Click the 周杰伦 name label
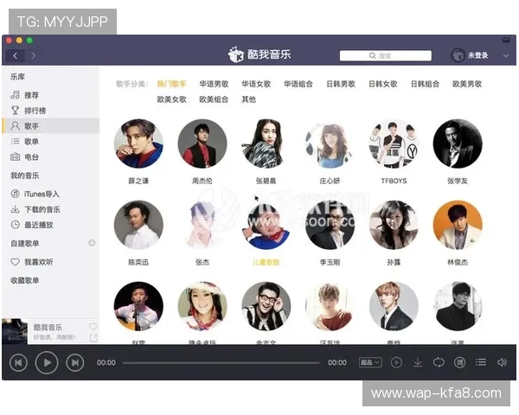The width and height of the screenshot is (519, 415). pyautogui.click(x=202, y=181)
